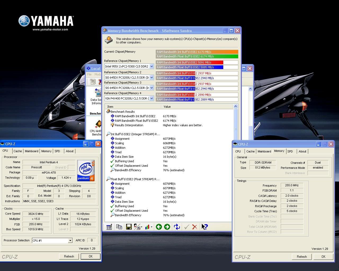Click the scroll up arrow of the results list

[235, 106]
